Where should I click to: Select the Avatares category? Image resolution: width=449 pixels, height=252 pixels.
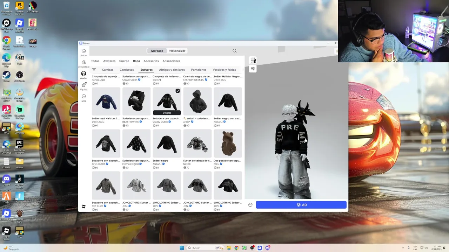109,61
